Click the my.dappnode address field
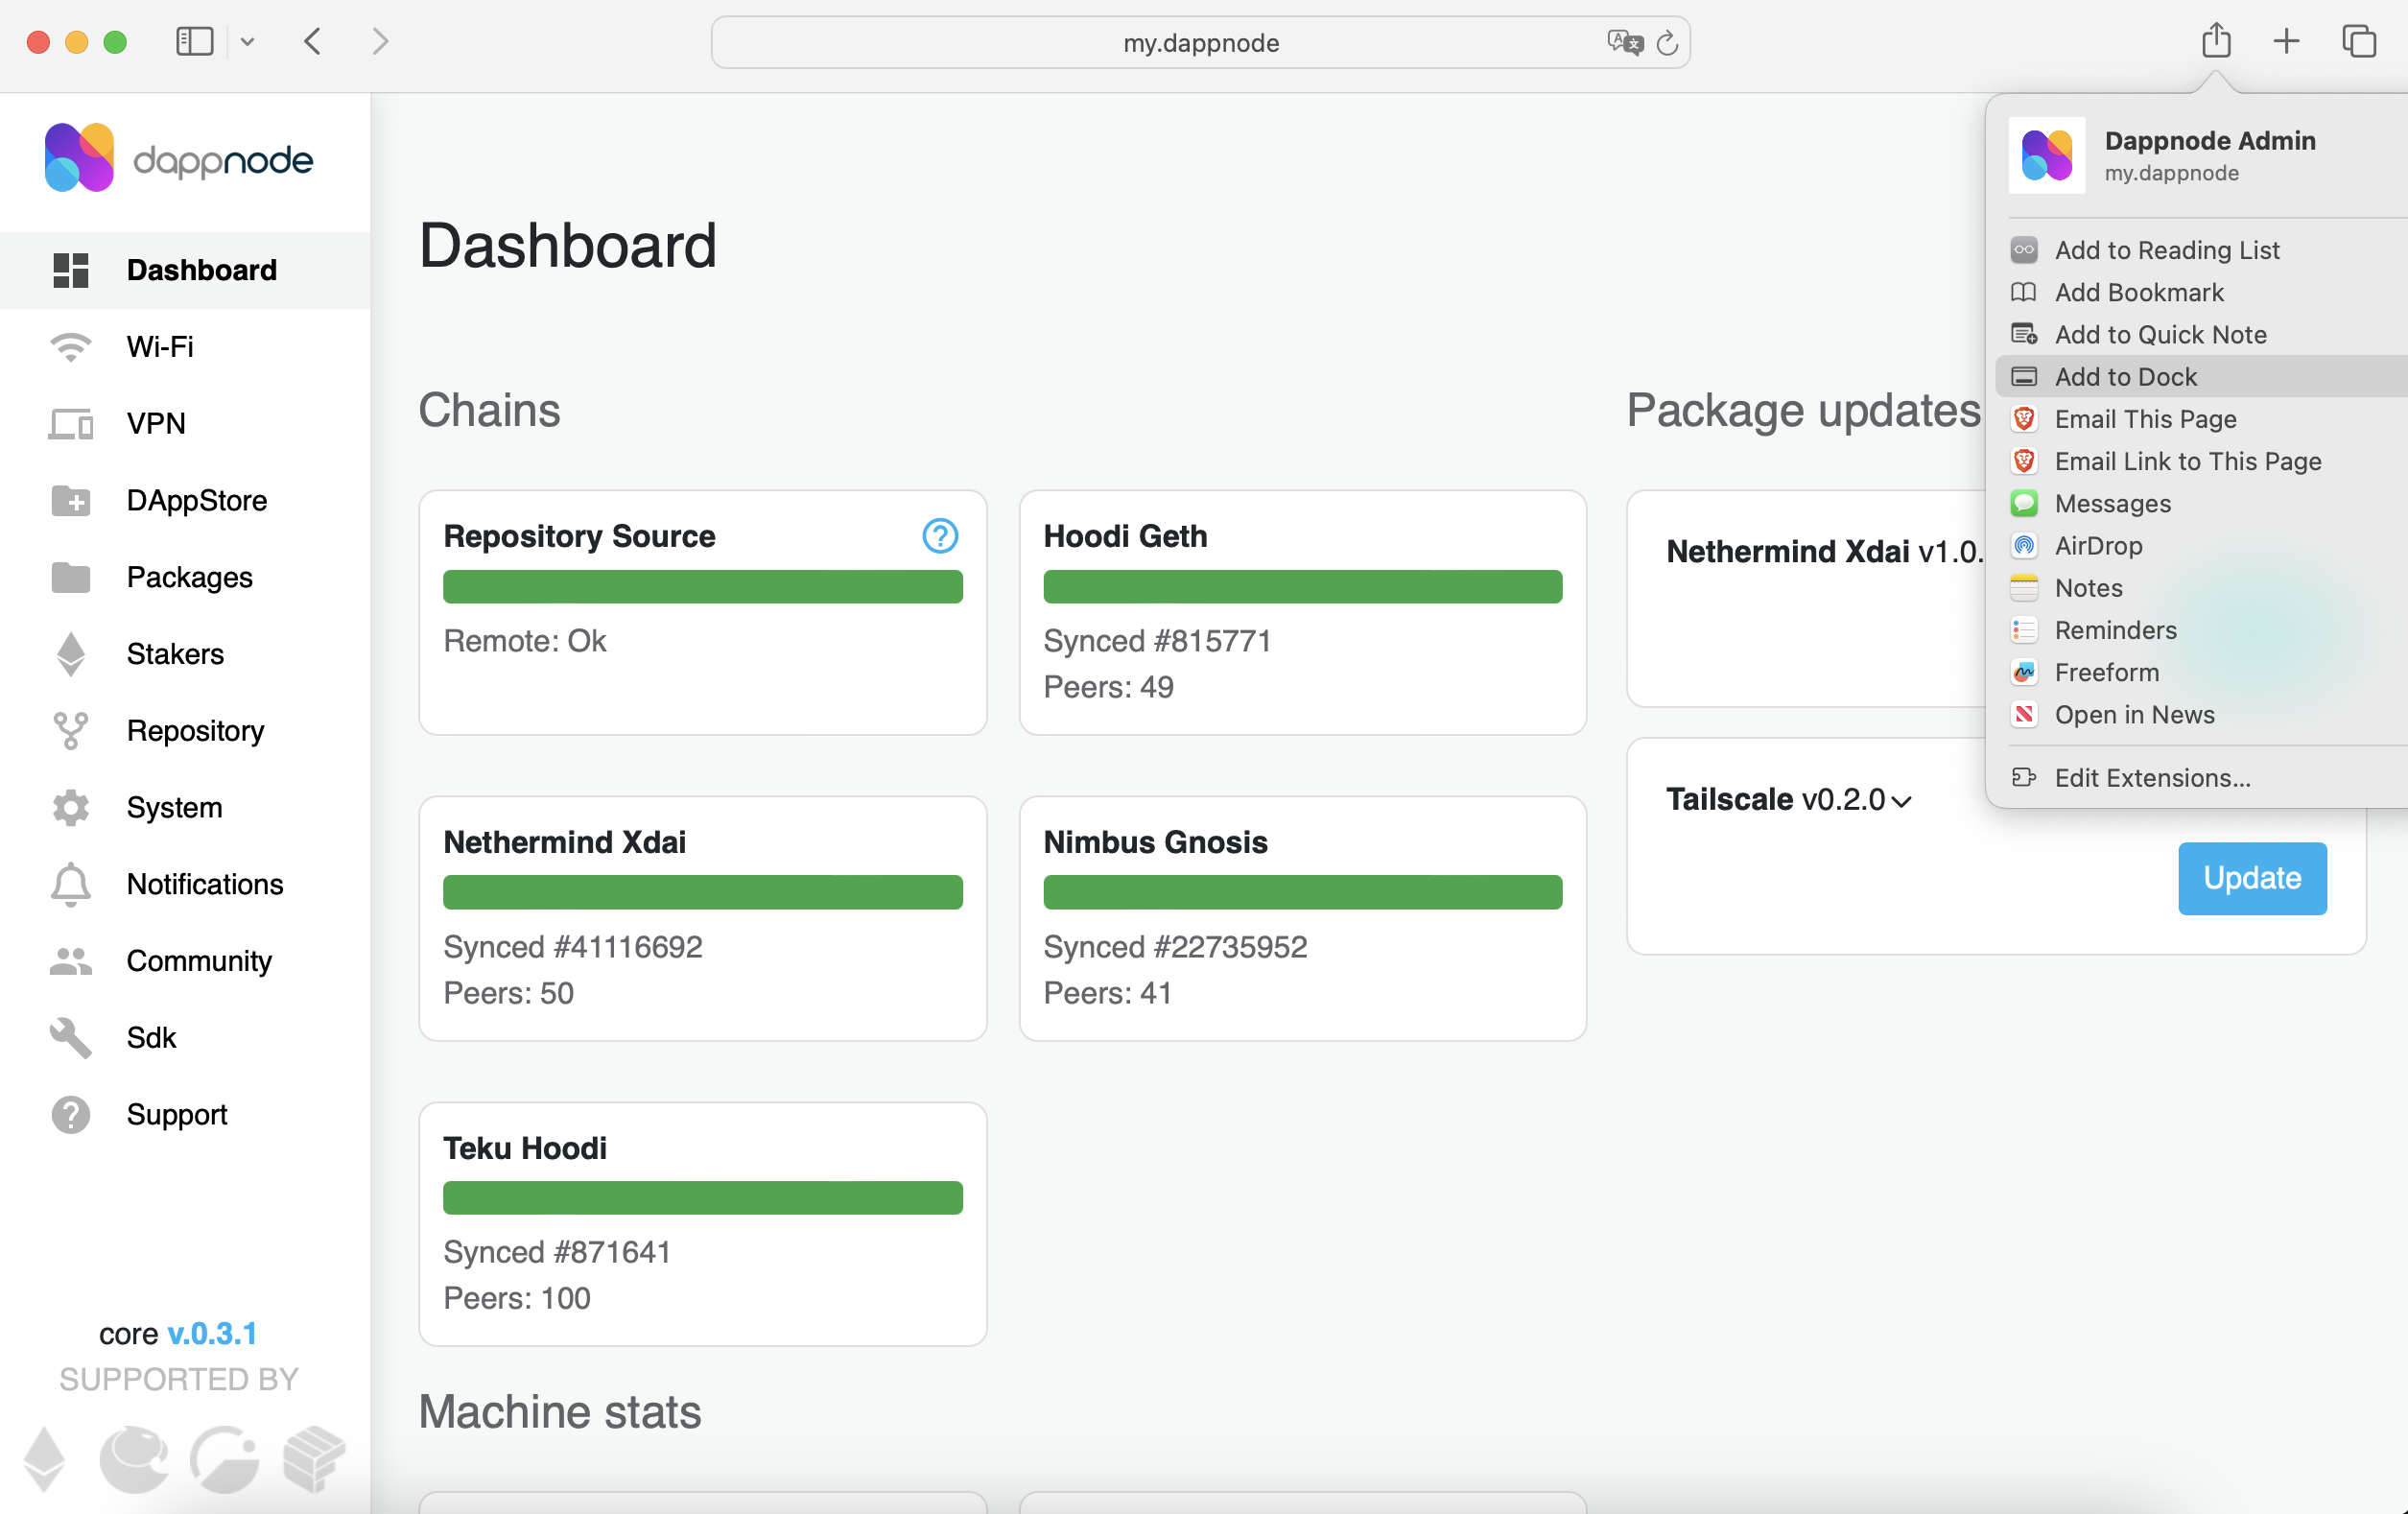This screenshot has width=2408, height=1514. 1200,42
